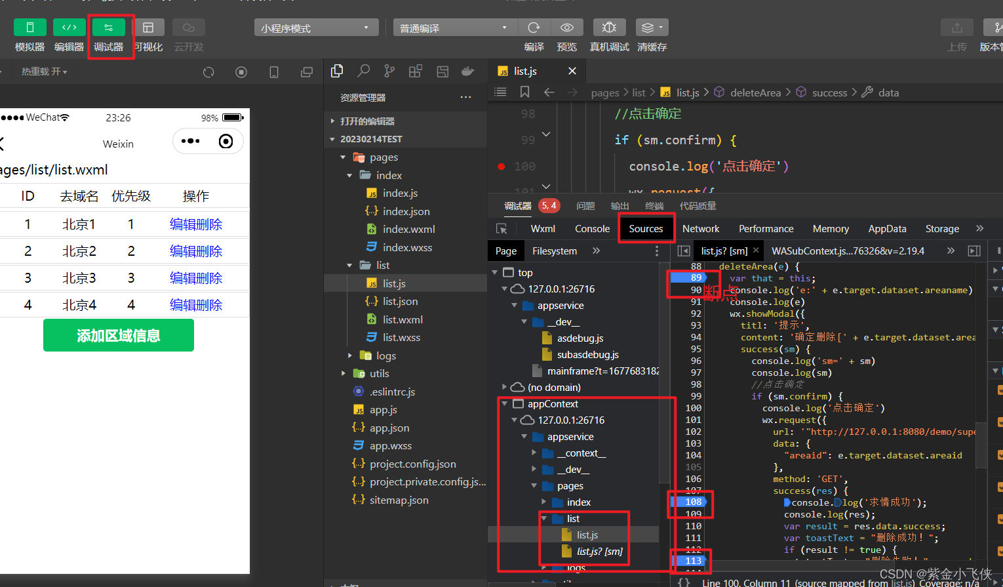The height and width of the screenshot is (587, 1003).
Task: Click the simulator stop icon
Action: [241, 72]
